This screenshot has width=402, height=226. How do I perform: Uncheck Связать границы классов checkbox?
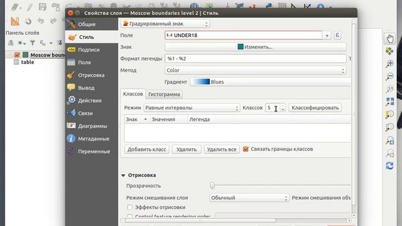click(246, 149)
